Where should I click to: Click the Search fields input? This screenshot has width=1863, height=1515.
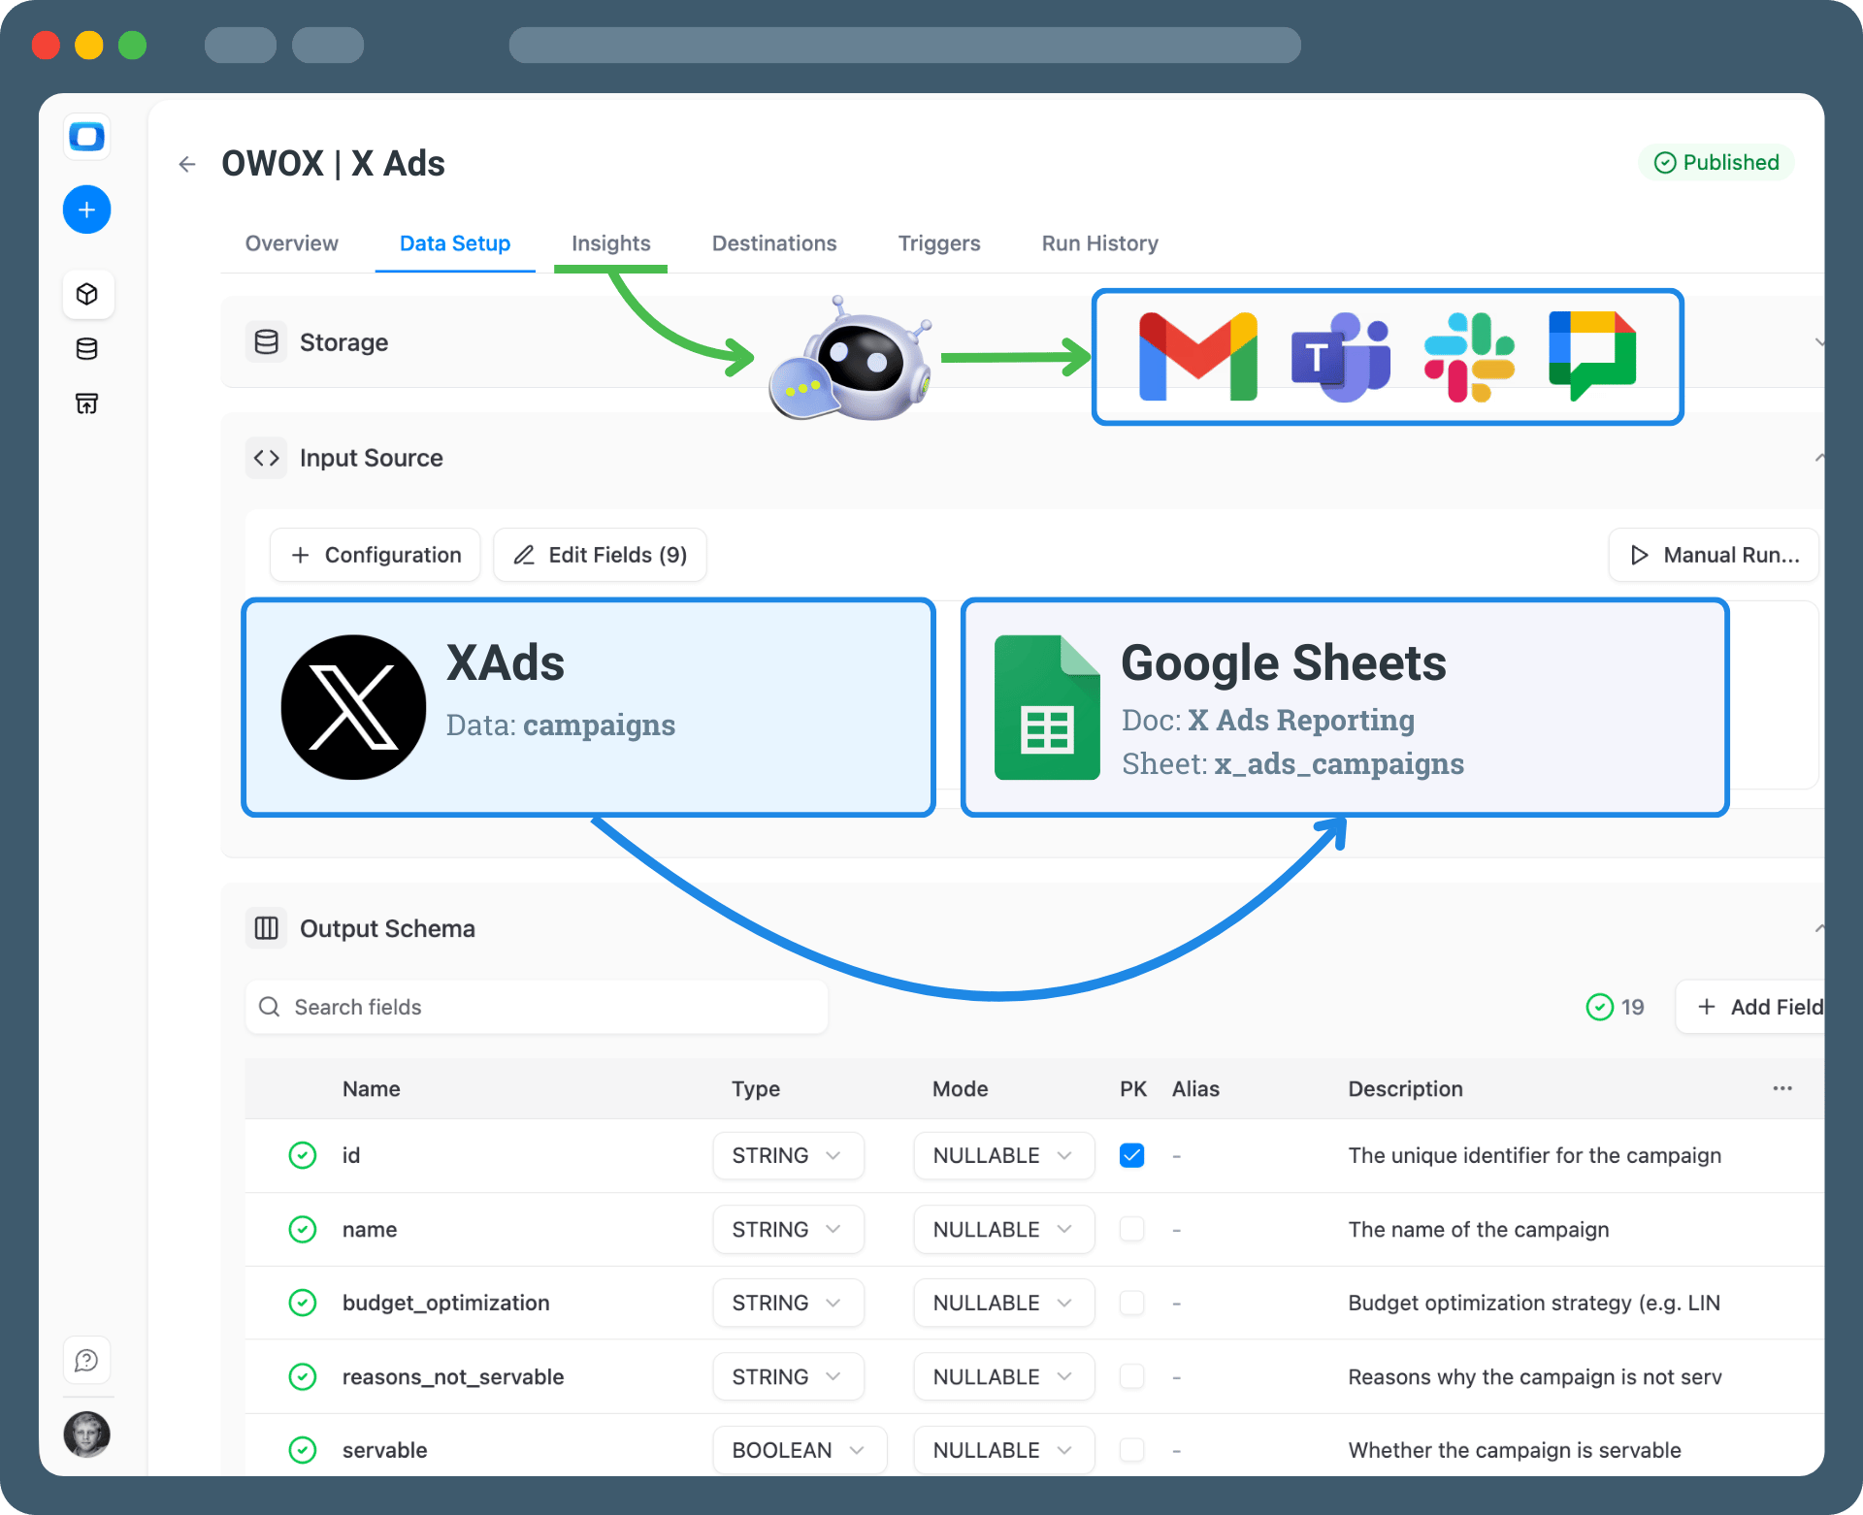(537, 1007)
